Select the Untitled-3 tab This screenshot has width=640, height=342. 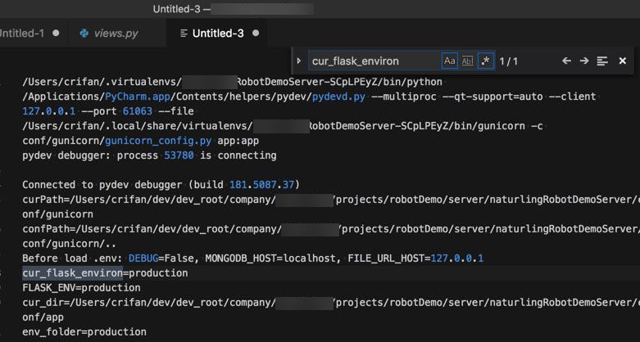217,34
